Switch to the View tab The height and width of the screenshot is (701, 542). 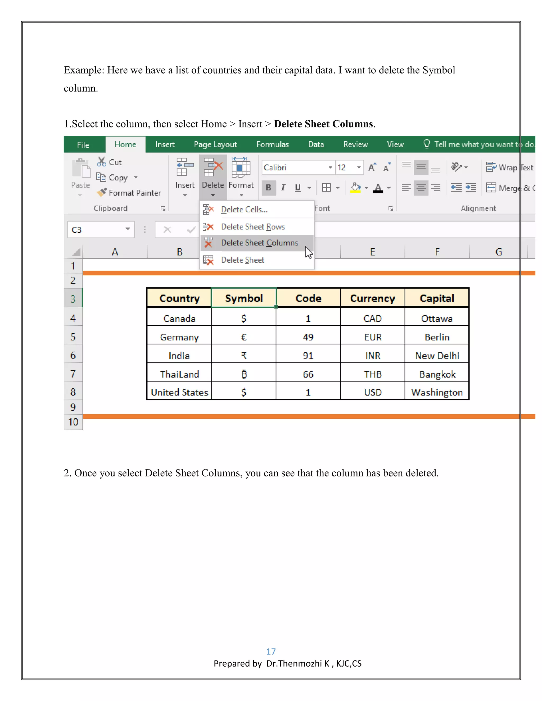[x=395, y=144]
